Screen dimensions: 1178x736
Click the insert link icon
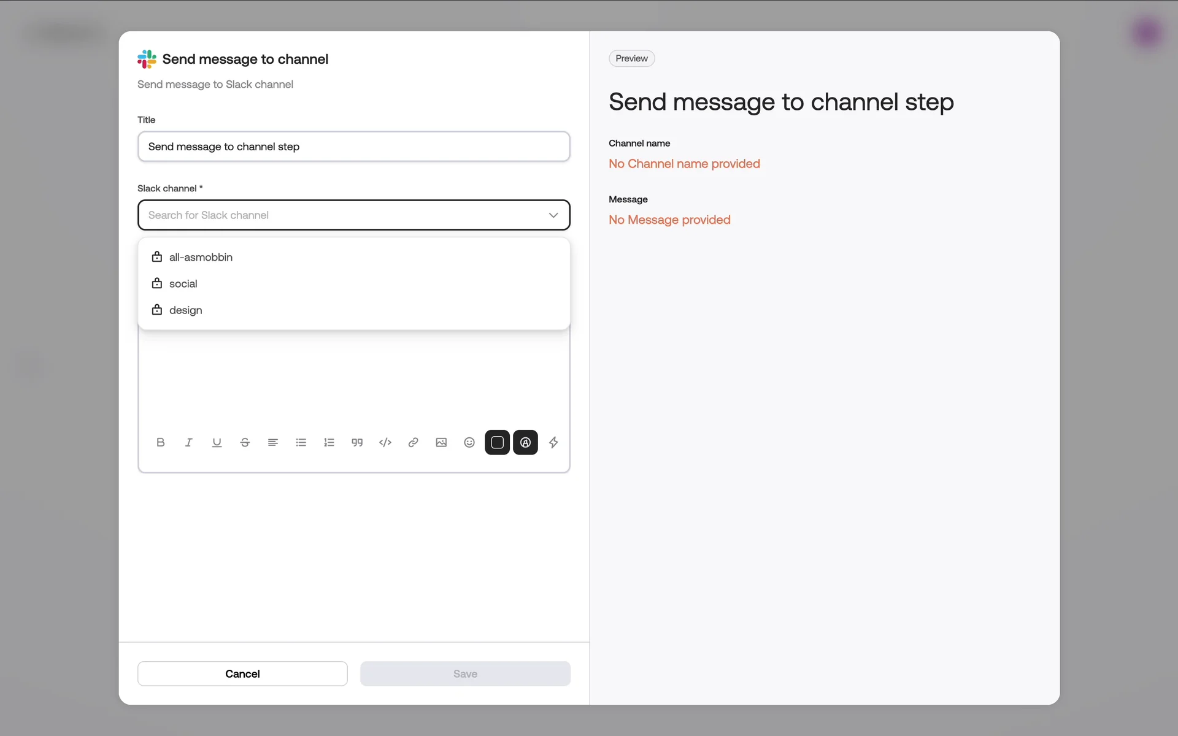413,442
